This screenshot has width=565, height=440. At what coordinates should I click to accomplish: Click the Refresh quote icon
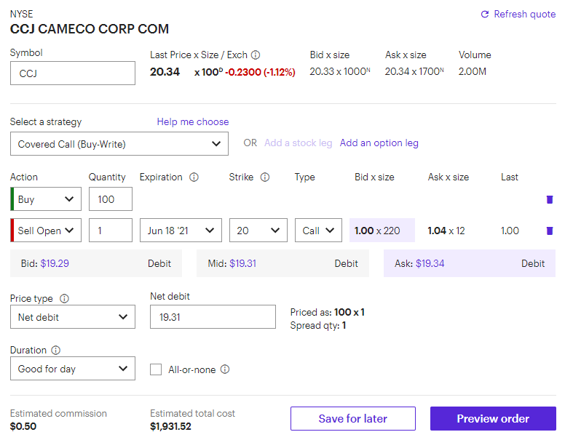[485, 14]
